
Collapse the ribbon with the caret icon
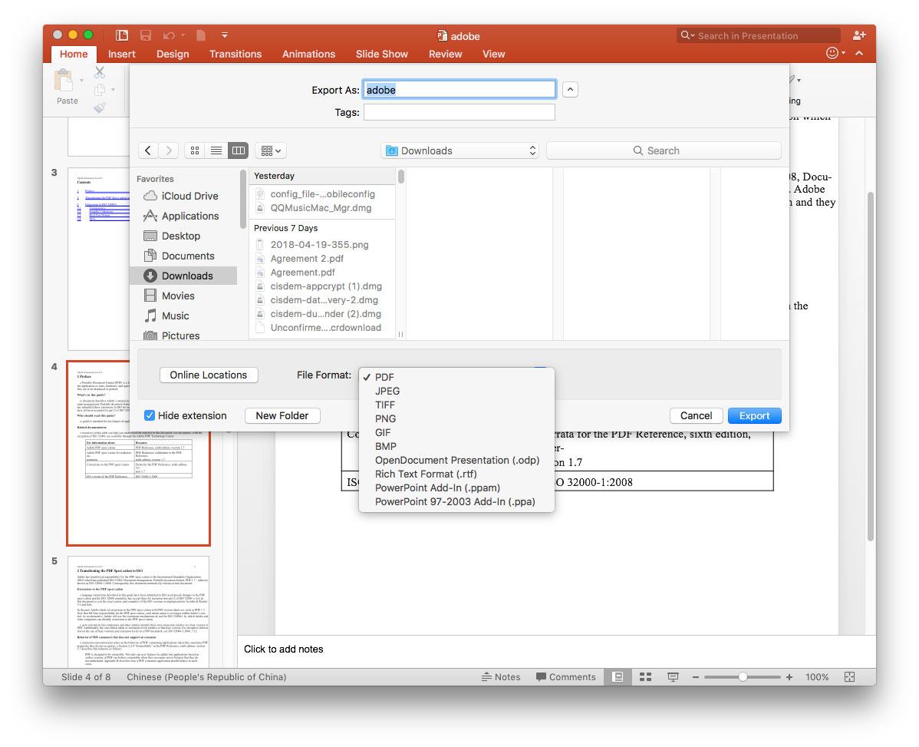pos(859,54)
